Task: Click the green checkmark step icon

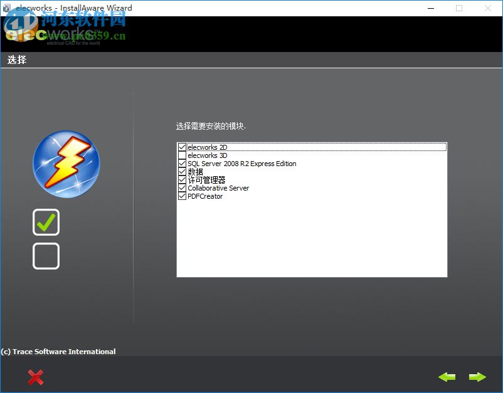Action: [46, 222]
